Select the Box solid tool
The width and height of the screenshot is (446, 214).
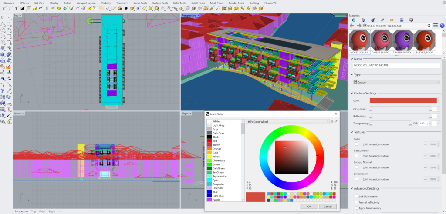pos(3,54)
